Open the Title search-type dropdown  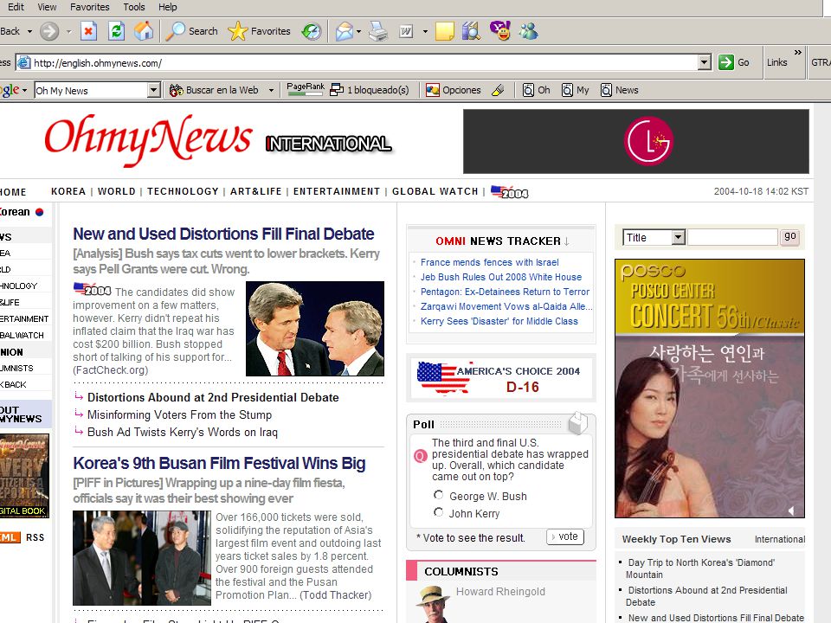[x=679, y=237]
